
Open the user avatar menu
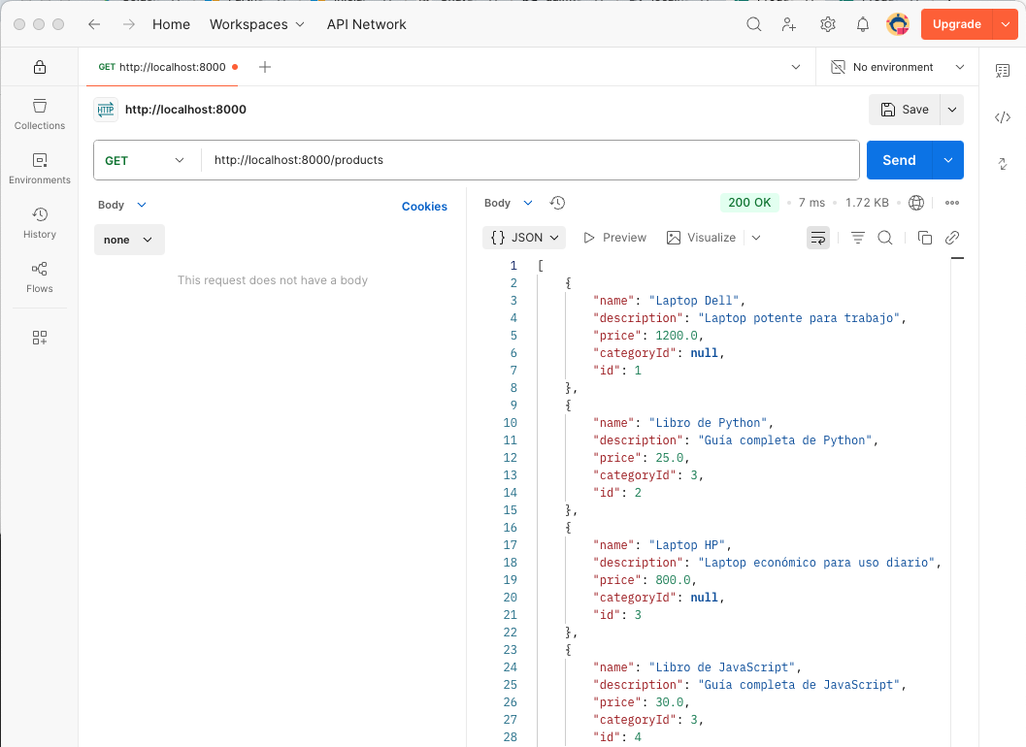click(898, 24)
